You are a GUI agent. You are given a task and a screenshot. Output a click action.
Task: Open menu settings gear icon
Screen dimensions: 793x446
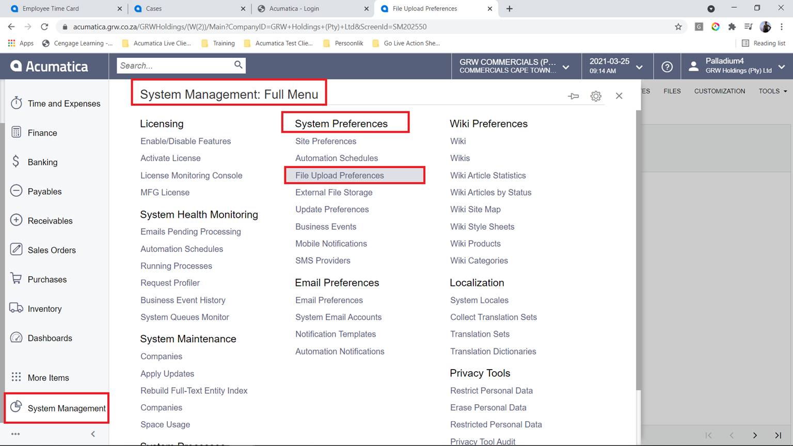tap(596, 96)
